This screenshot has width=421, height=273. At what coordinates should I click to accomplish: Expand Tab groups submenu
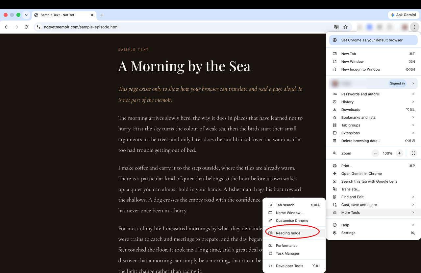point(373,125)
